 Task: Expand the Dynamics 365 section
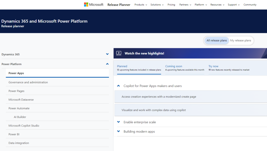[x=107, y=54]
